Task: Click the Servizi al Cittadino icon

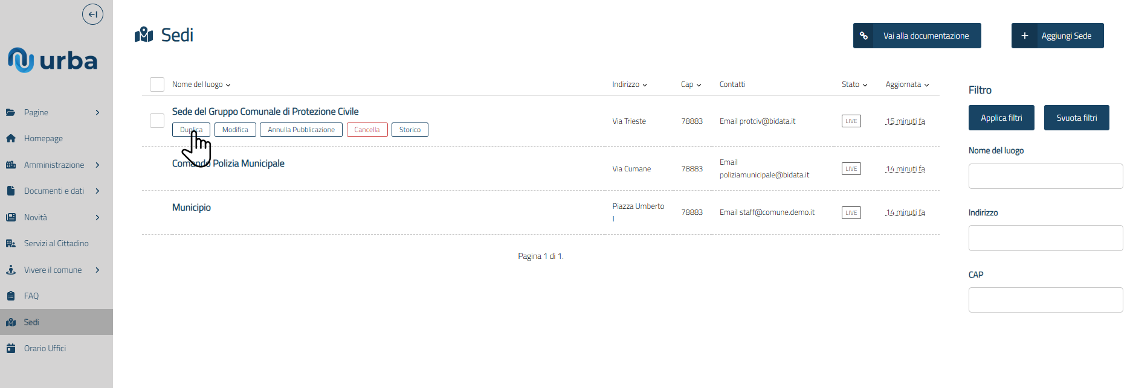Action: pyautogui.click(x=11, y=243)
